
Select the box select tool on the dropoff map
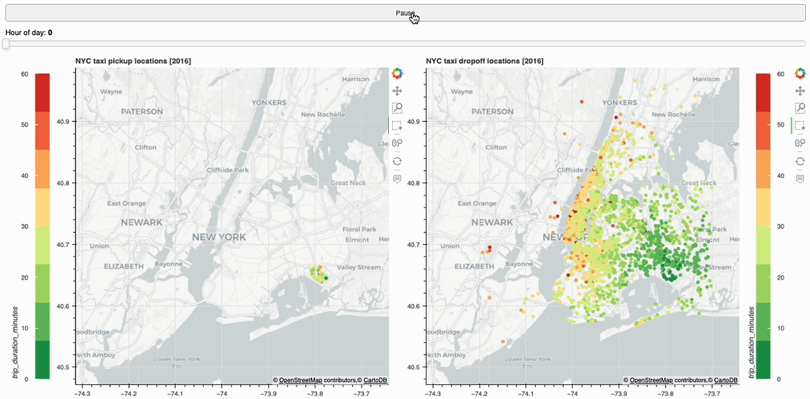coord(800,125)
